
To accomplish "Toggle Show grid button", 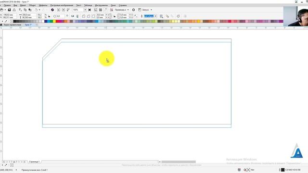I will coord(101,10).
